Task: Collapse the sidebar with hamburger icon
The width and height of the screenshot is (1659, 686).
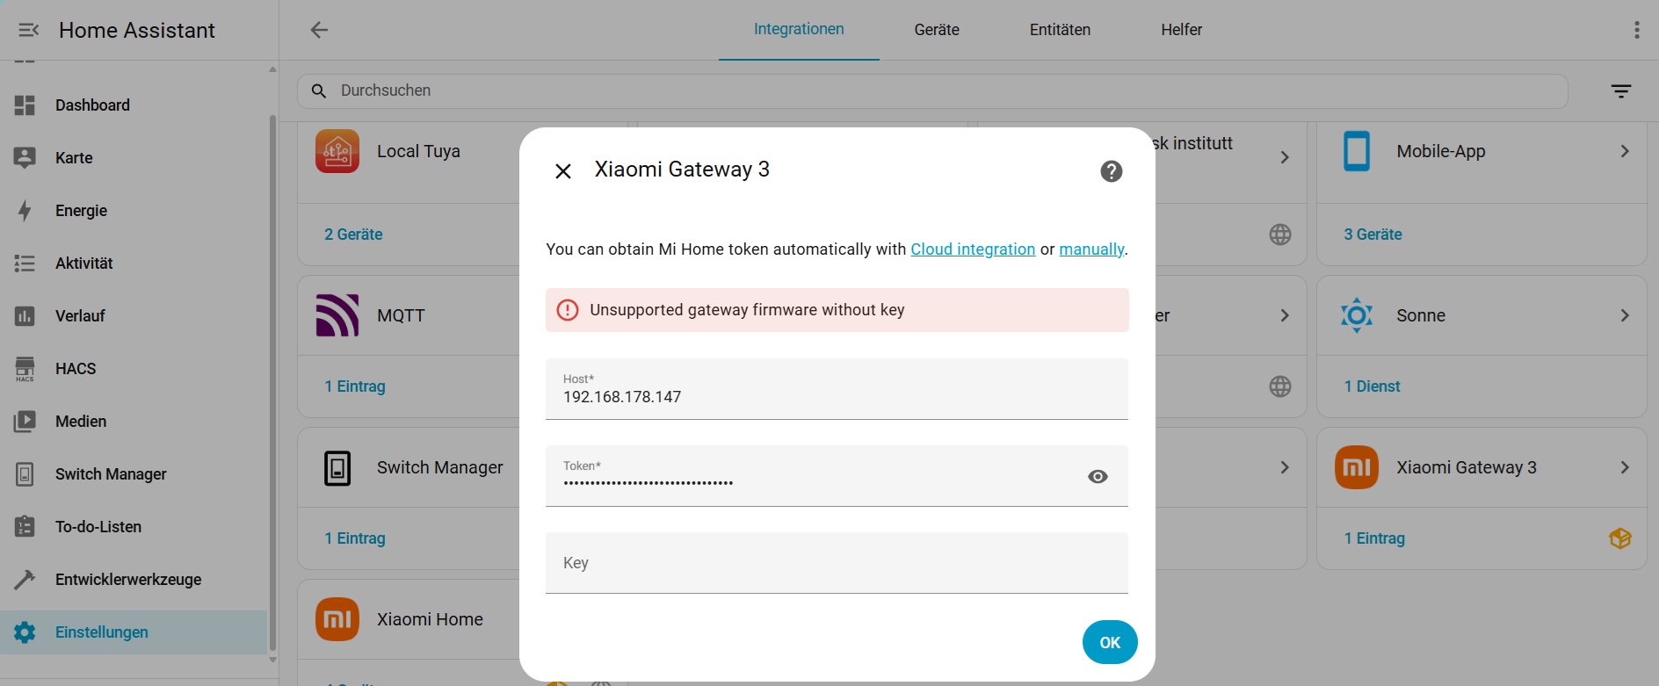Action: pyautogui.click(x=28, y=30)
